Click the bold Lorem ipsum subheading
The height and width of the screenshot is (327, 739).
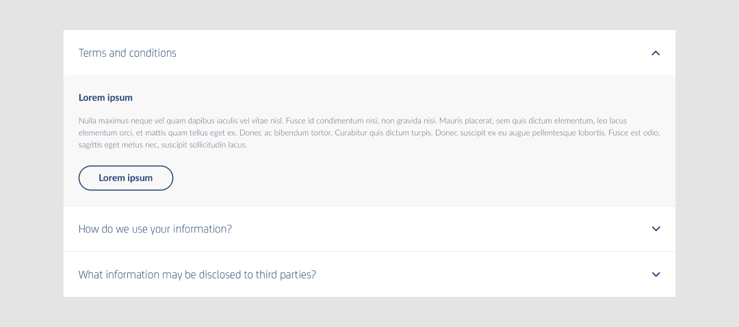pyautogui.click(x=105, y=97)
